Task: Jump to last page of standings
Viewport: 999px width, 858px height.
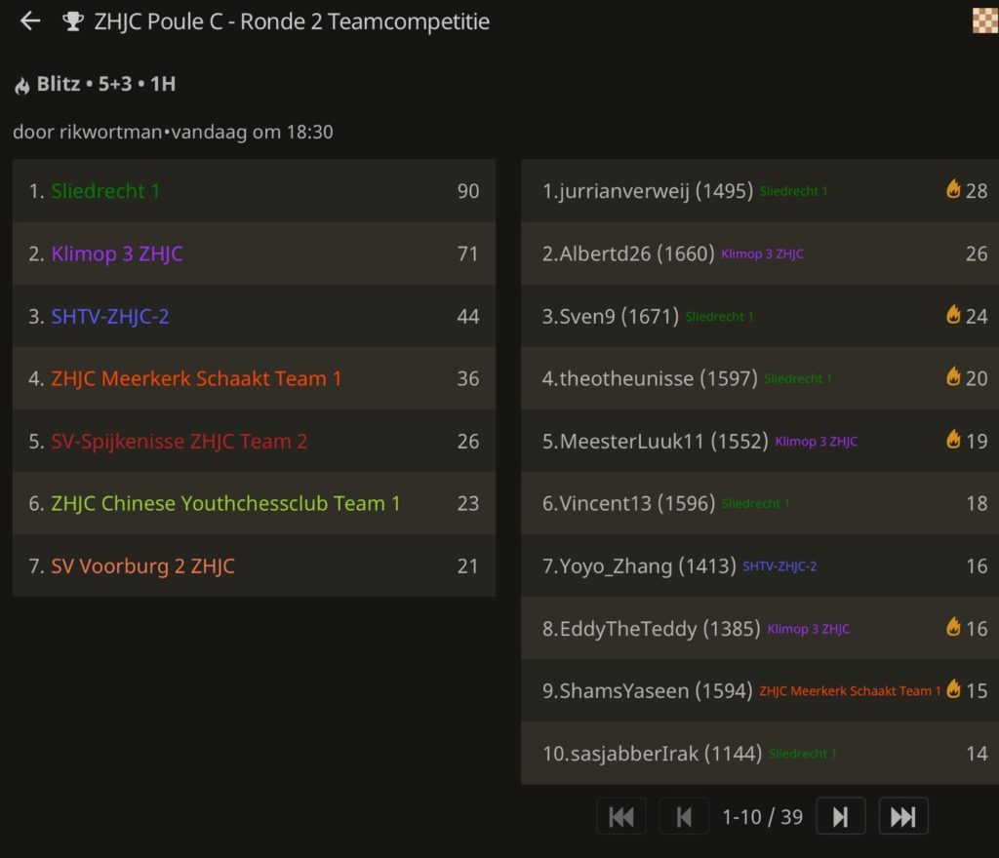Action: pos(902,816)
